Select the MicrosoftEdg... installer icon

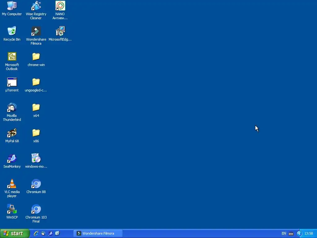click(60, 34)
